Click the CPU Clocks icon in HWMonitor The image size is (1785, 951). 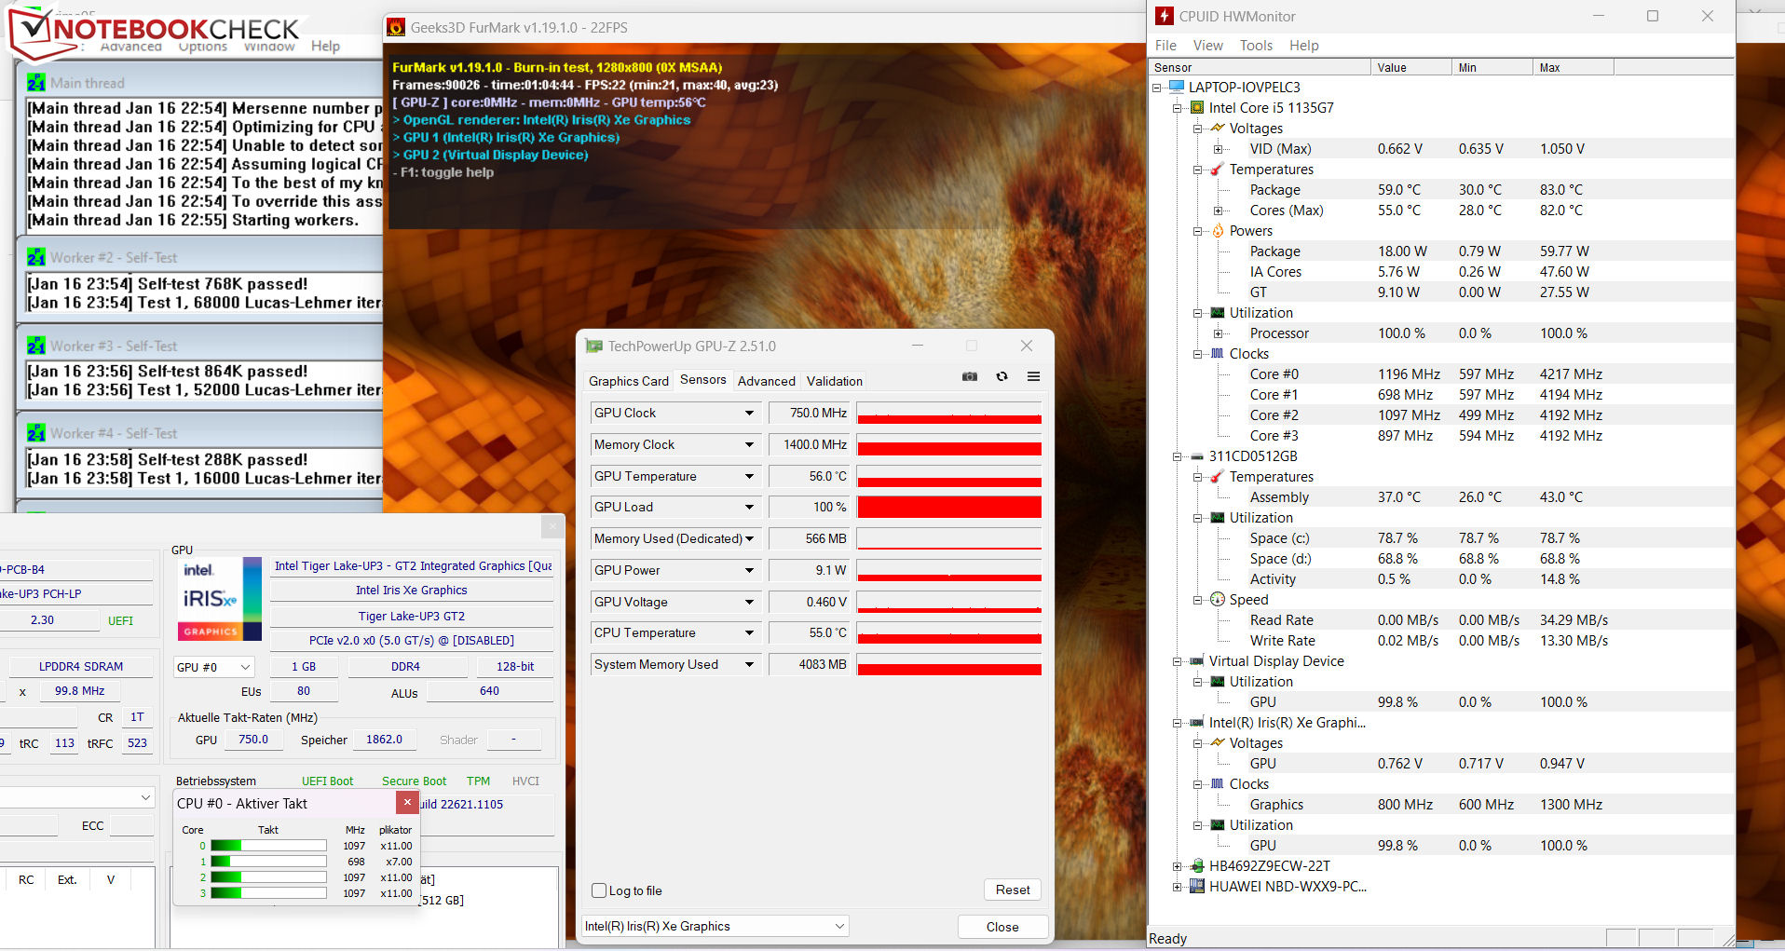pyautogui.click(x=1218, y=354)
